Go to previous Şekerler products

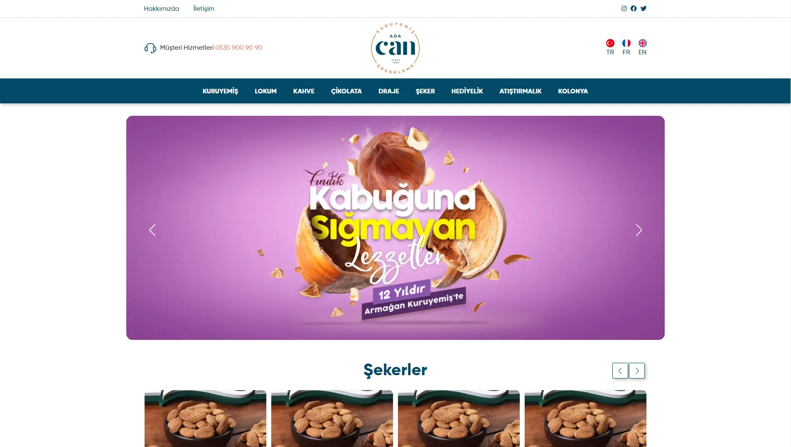pos(620,371)
